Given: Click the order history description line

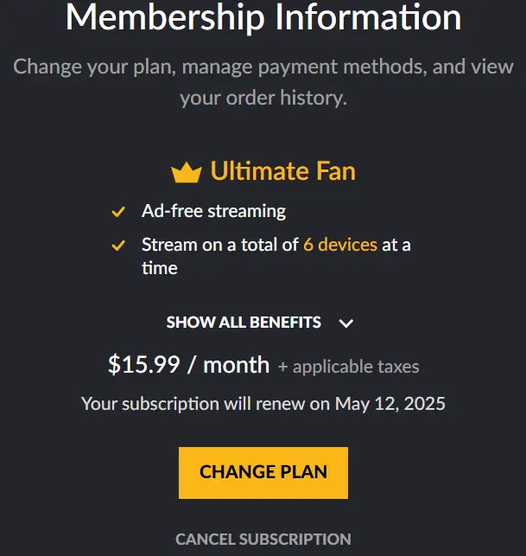Looking at the screenshot, I should point(263,99).
